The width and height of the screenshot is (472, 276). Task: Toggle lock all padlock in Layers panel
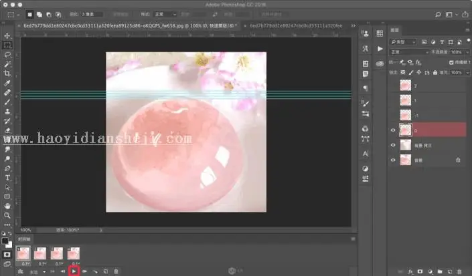point(435,72)
